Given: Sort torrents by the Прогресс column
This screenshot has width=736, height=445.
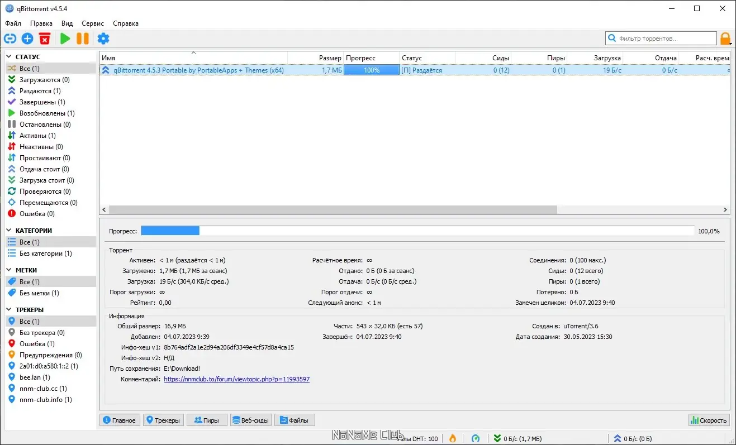Looking at the screenshot, I should coord(372,58).
